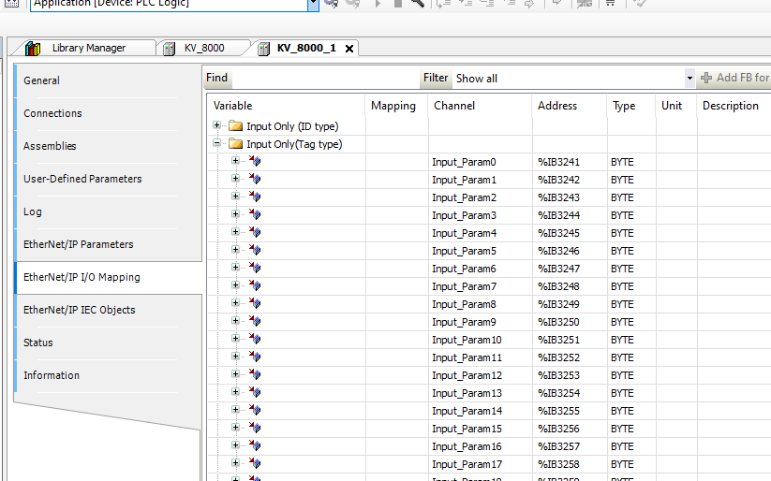
Task: Select the %IB3258 address cell
Action: tap(570, 464)
